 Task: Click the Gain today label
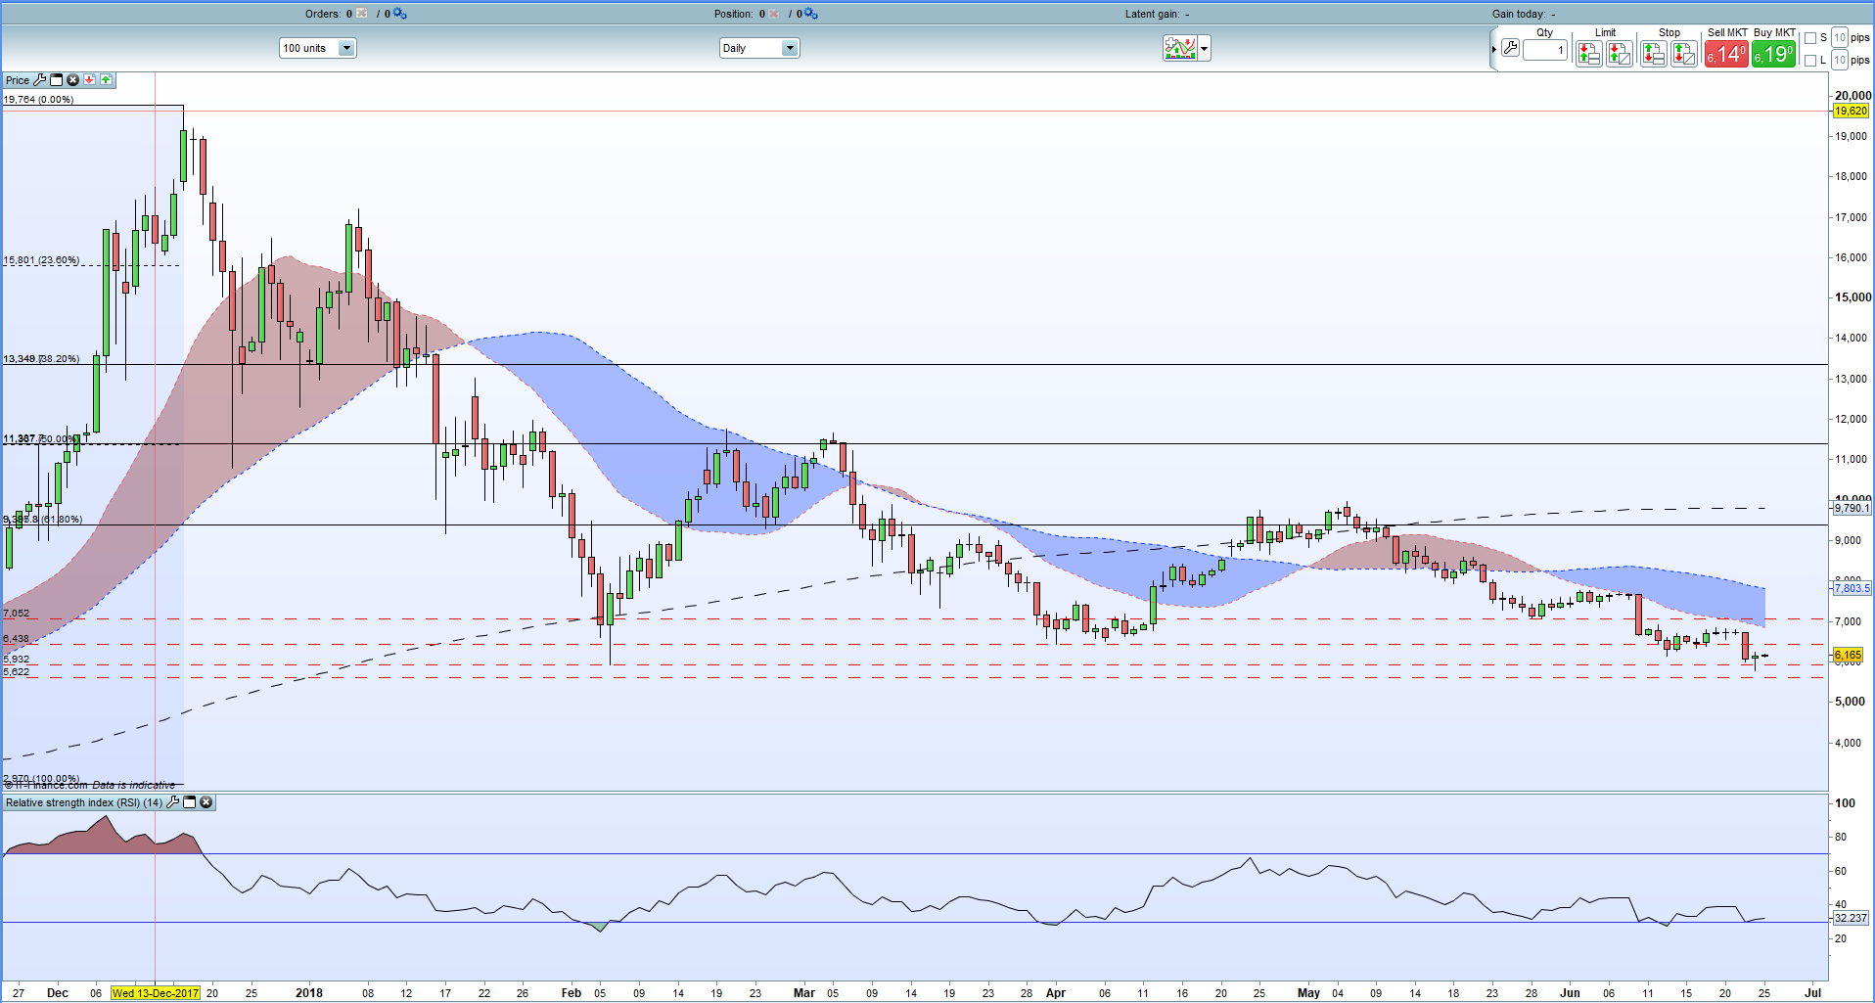click(1519, 14)
